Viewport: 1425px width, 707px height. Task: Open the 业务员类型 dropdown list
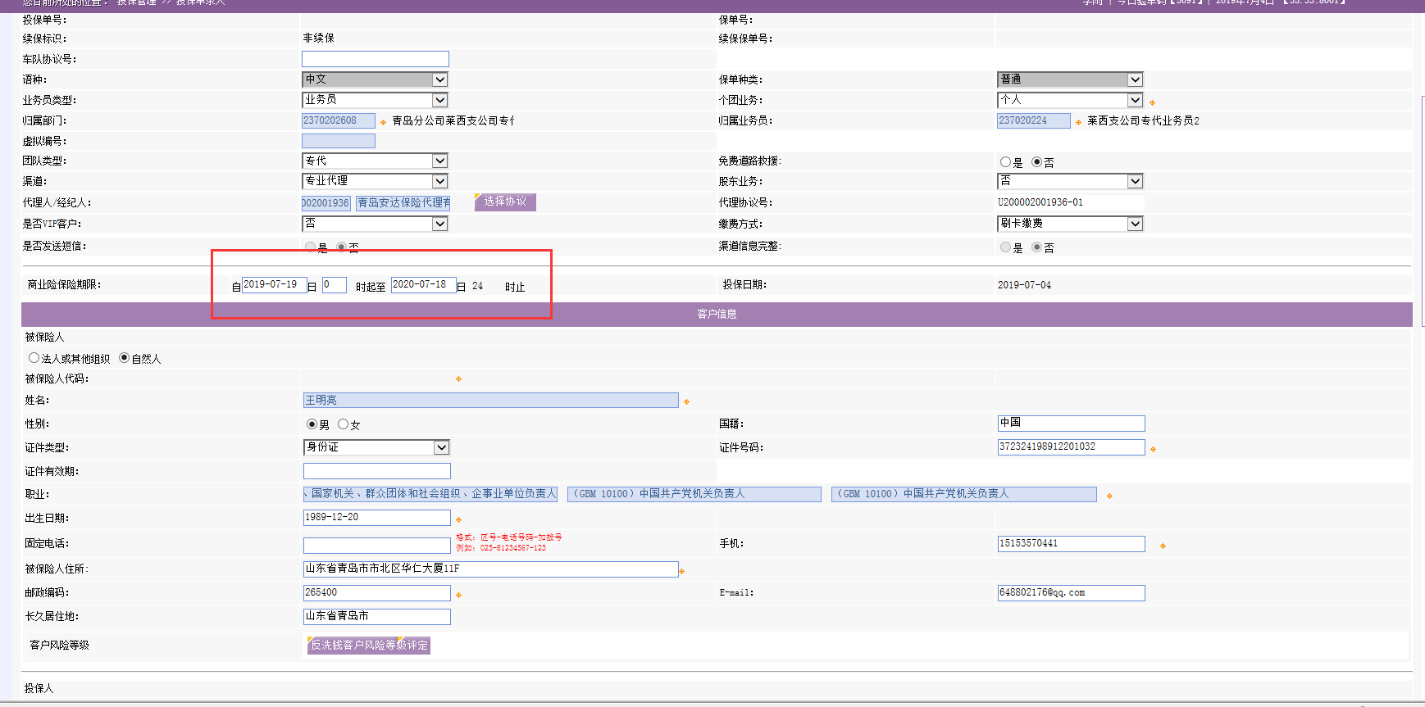440,100
